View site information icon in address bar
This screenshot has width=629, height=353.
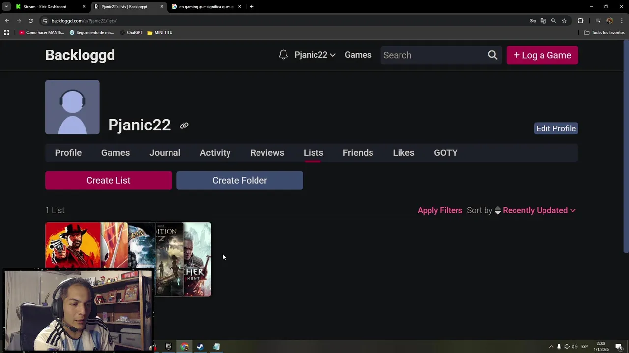click(x=45, y=21)
